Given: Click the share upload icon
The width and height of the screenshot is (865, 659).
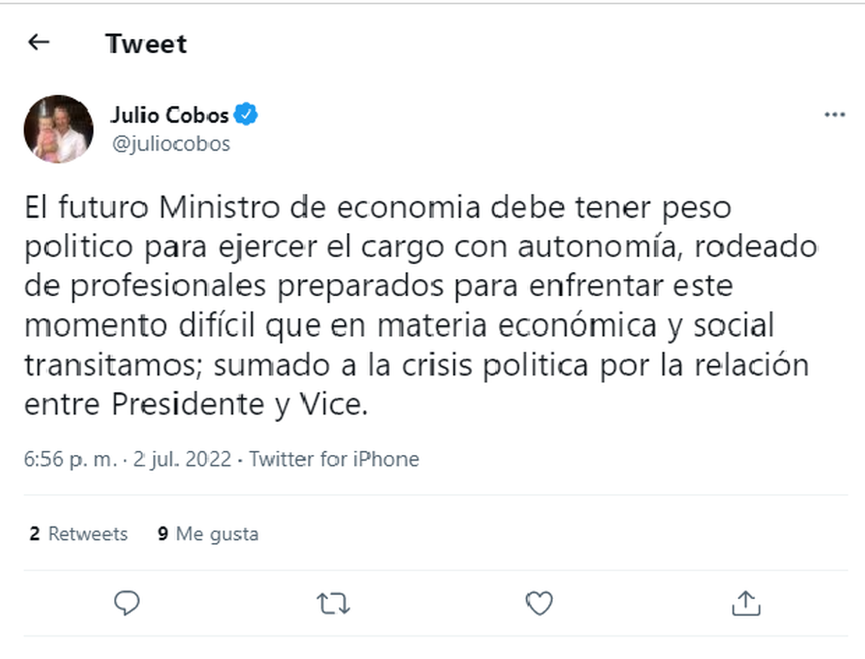Looking at the screenshot, I should (745, 603).
